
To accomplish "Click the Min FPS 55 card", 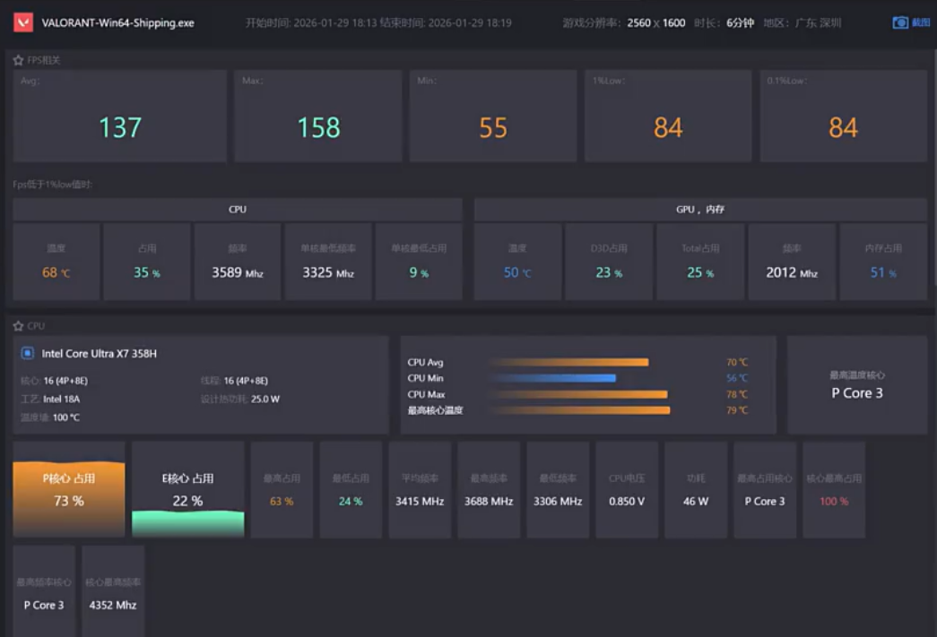I will pos(493,116).
